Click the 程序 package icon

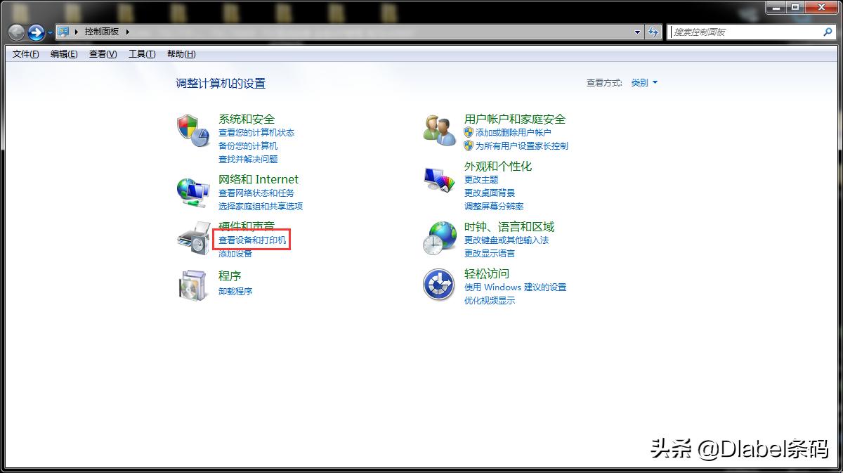(192, 285)
